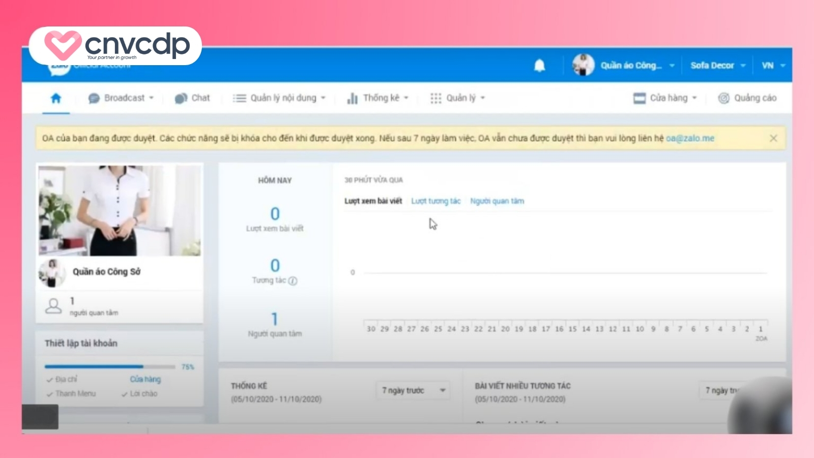Click the 75% progress label
The image size is (814, 458).
(x=188, y=367)
